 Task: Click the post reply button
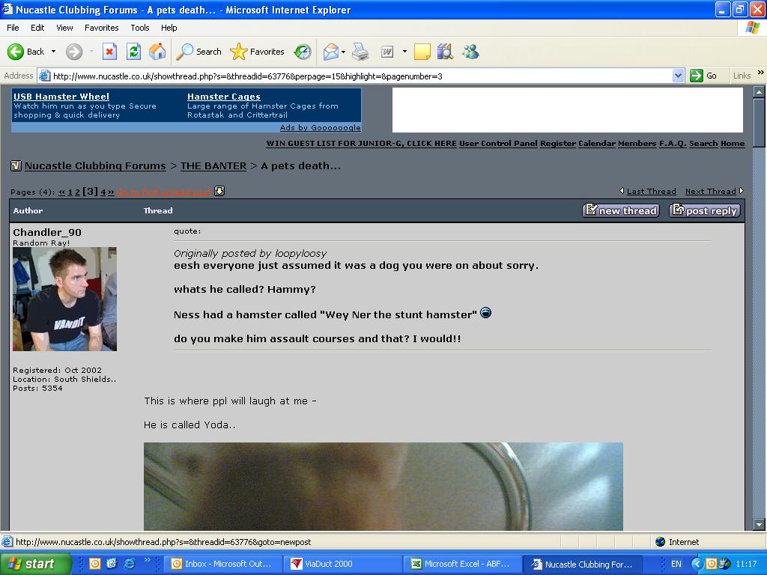click(704, 210)
